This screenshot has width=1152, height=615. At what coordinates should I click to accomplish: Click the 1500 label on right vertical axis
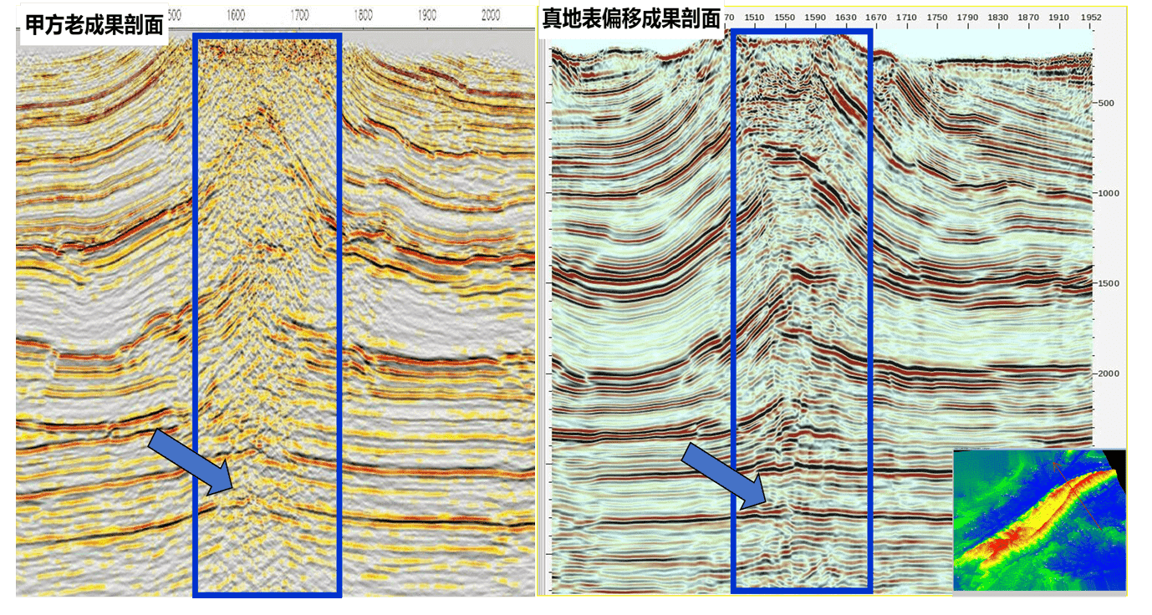tap(1109, 283)
